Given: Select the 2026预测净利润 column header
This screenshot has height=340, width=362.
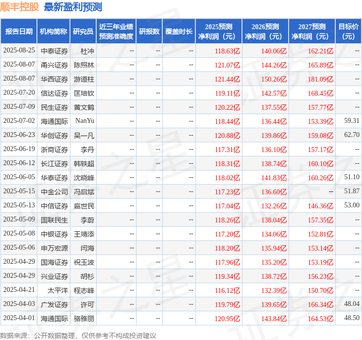Looking at the screenshot, I should pos(265,31).
